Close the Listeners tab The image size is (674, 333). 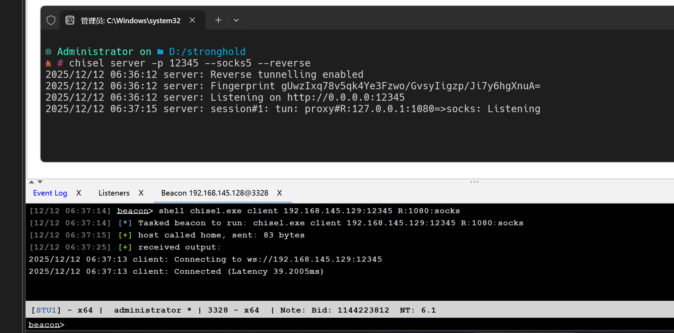(x=141, y=193)
